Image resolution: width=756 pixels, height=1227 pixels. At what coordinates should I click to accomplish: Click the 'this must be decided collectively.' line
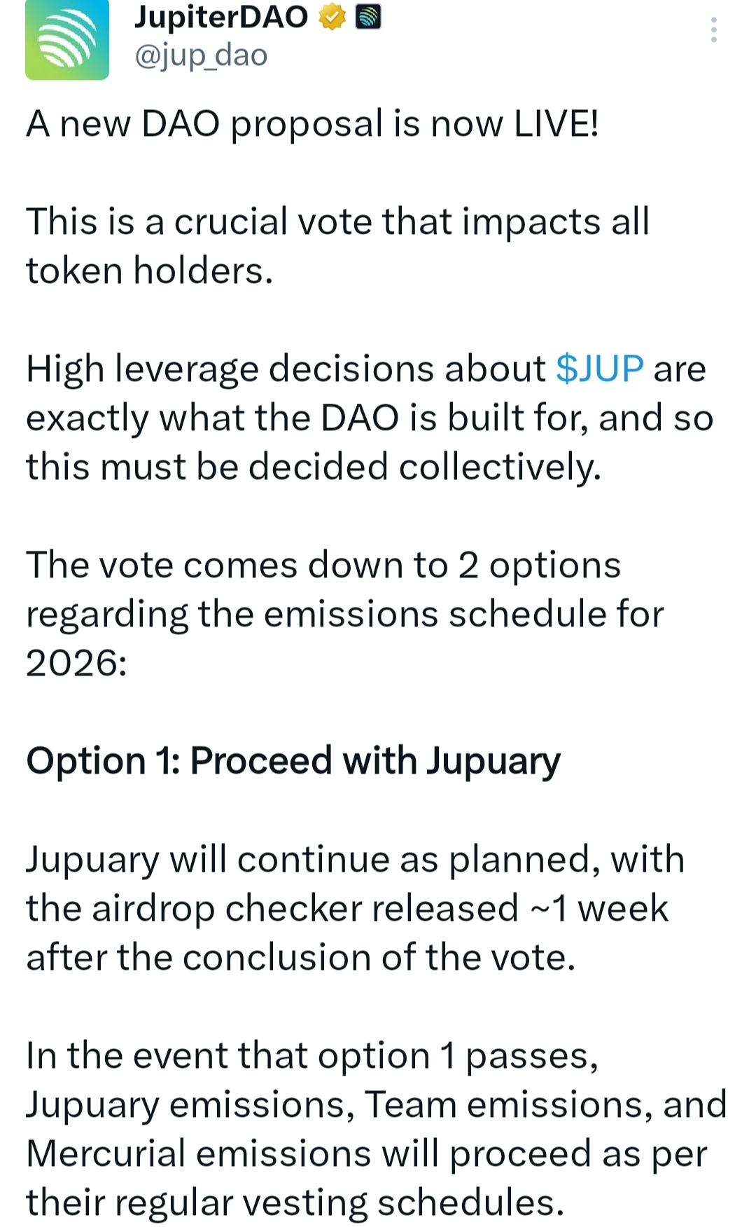tap(313, 467)
